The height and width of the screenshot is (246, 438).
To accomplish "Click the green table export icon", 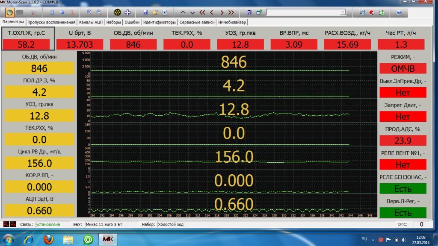I will tap(381, 12).
